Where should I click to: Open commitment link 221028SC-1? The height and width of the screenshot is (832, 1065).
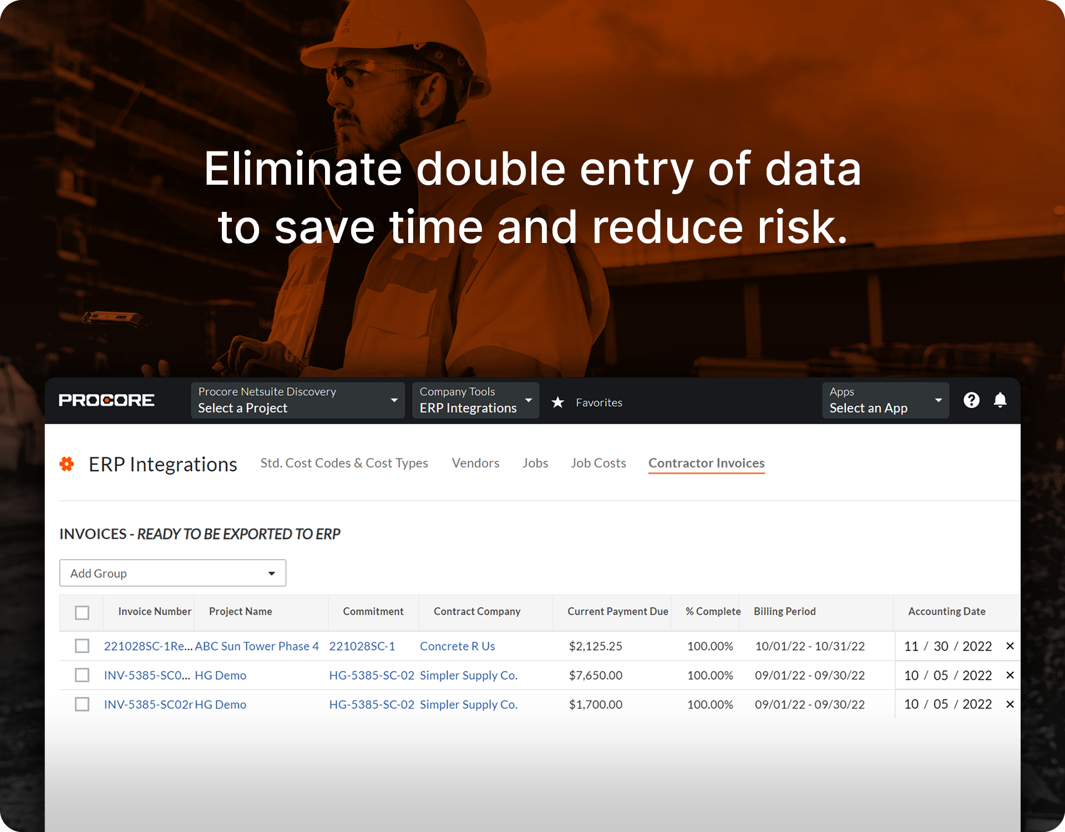[362, 646]
